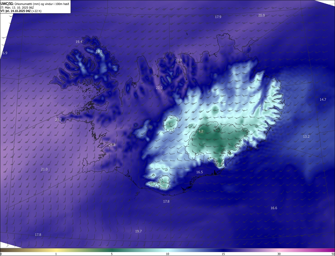Click the color scale tick label 5
This screenshot has height=256, width=335.
112,254
